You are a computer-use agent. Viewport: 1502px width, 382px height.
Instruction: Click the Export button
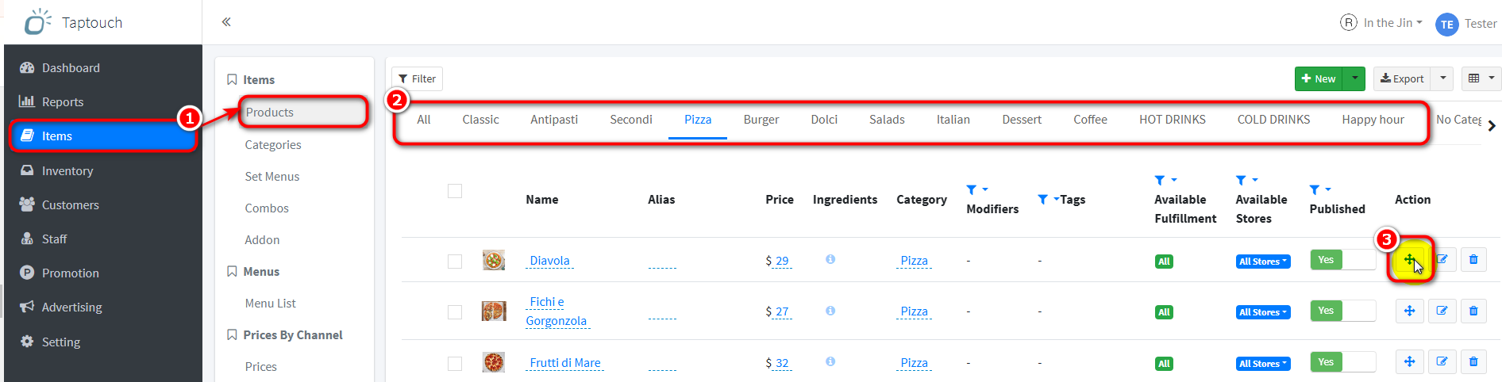point(1402,78)
